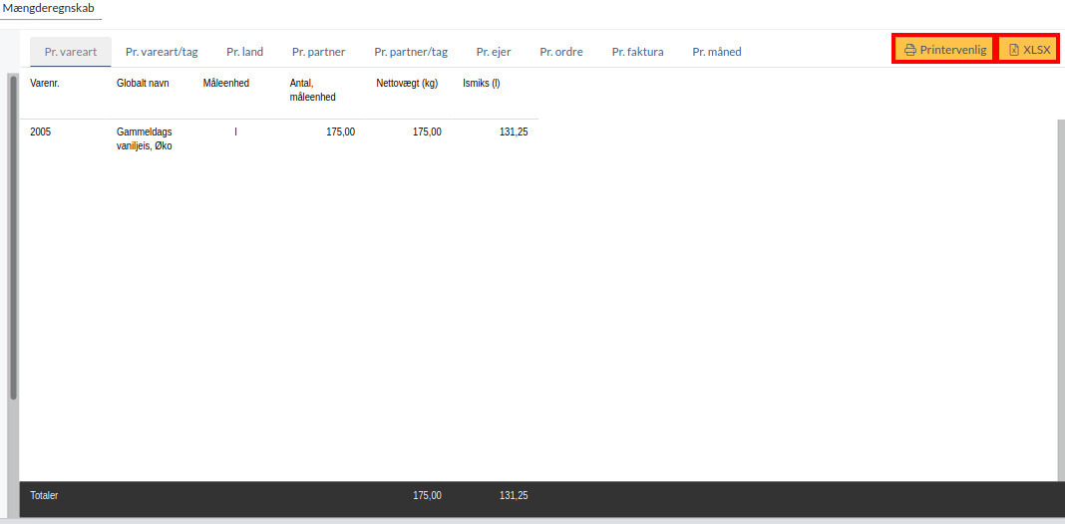Open the Mængderegnskab page tab
1065x524 pixels.
(49, 9)
